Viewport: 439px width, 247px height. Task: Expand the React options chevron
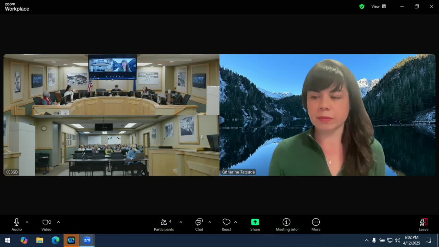pos(235,222)
